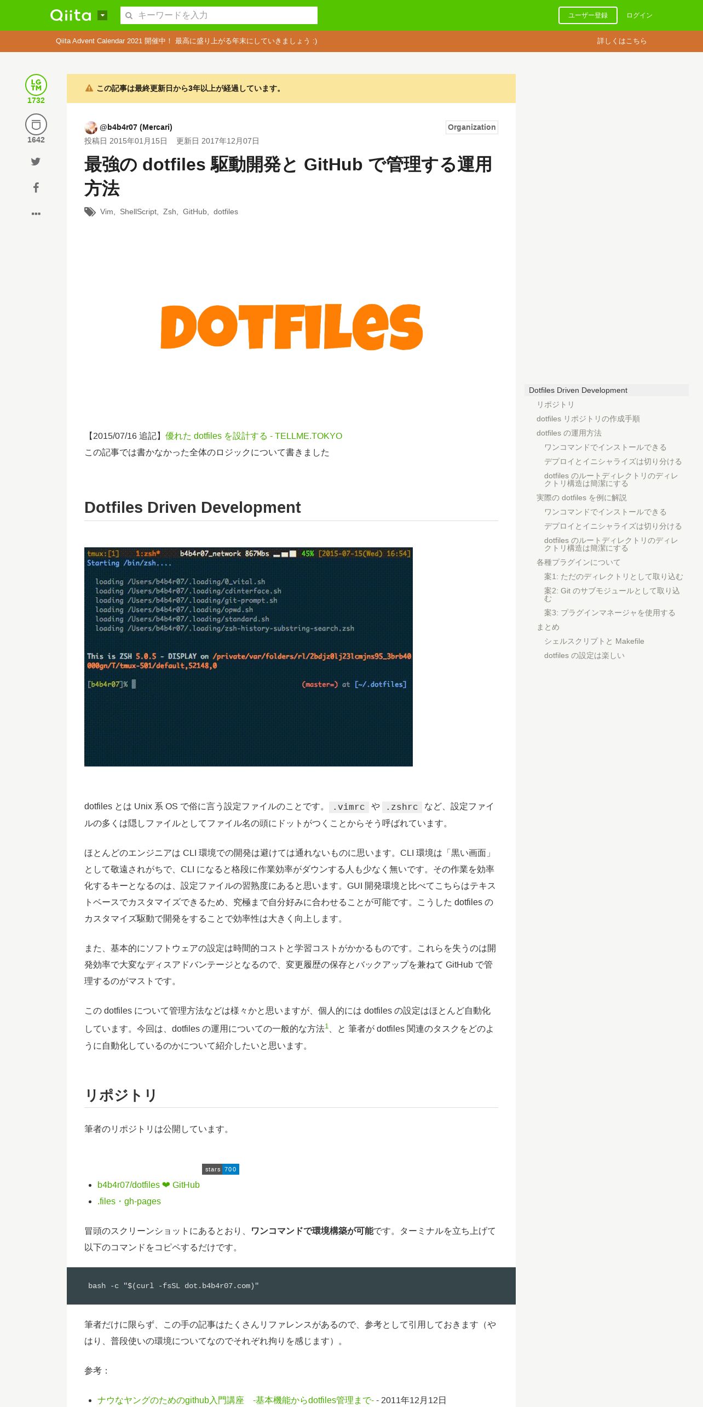Click the .zshrc inline code
Screen dimensions: 703x1407
click(x=402, y=807)
